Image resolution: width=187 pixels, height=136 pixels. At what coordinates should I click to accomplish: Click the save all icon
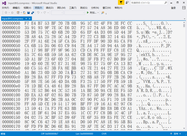pos(33,13)
